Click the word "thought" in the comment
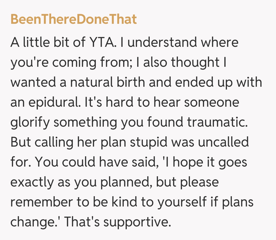The height and width of the screenshot is (240, 276). coord(195,62)
